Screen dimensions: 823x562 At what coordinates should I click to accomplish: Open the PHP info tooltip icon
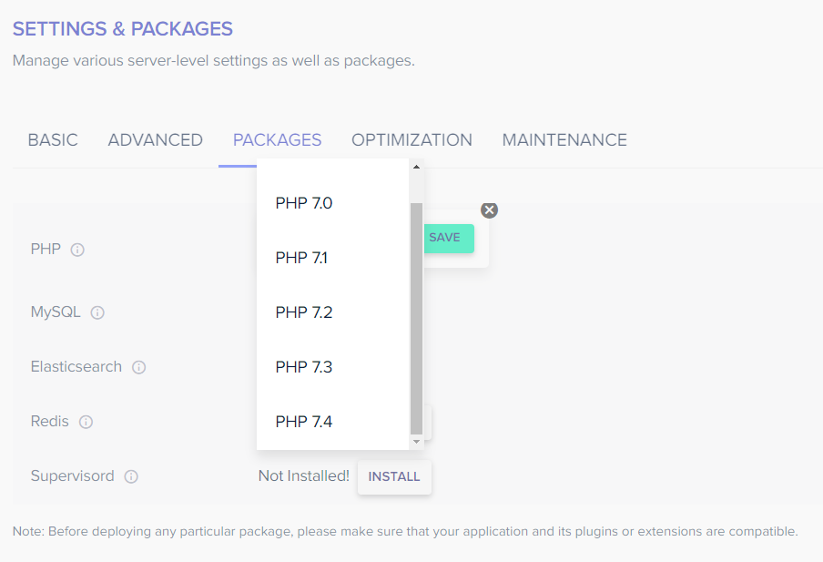tap(77, 250)
